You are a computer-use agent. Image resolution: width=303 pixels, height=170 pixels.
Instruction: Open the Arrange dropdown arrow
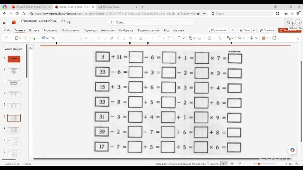pos(233,38)
